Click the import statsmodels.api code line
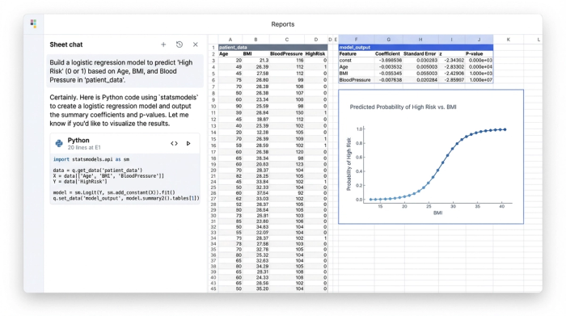The width and height of the screenshot is (566, 316). 91,159
